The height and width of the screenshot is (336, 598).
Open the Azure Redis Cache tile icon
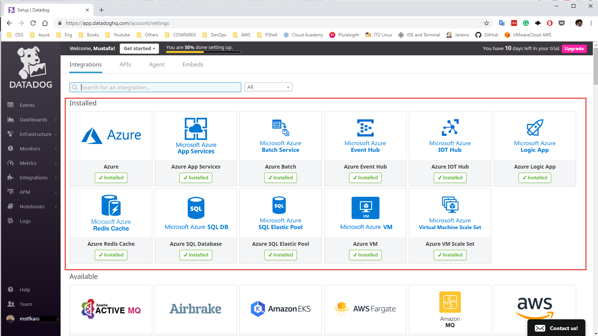tap(111, 205)
